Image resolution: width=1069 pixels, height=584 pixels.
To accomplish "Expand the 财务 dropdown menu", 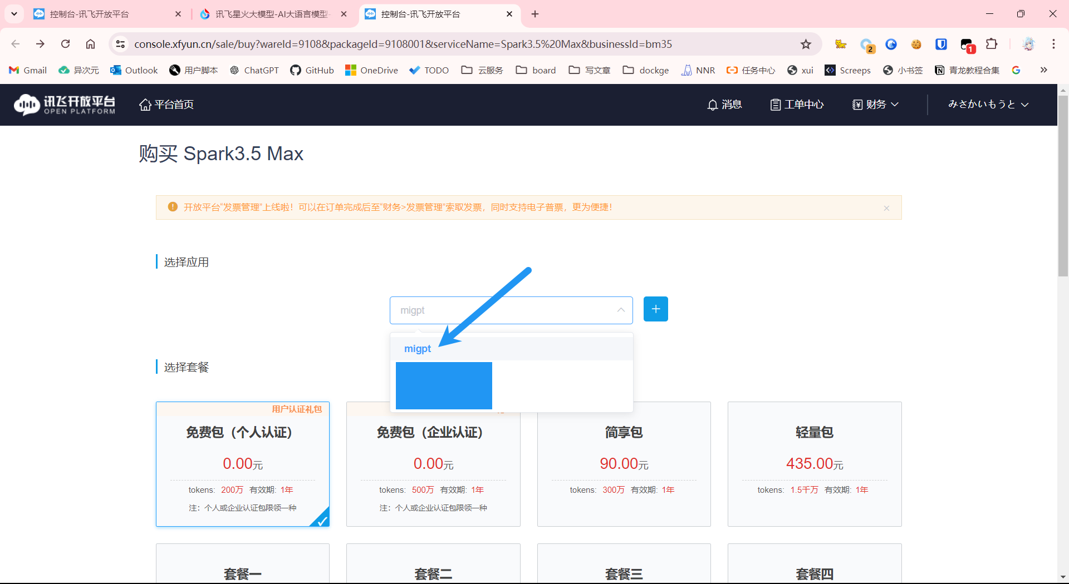I will click(x=875, y=105).
